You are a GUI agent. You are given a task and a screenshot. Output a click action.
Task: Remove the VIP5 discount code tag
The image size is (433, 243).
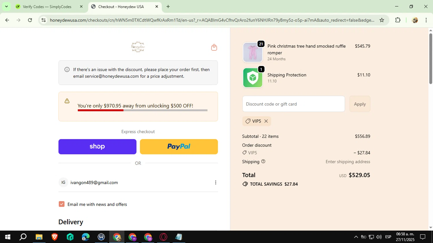(266, 121)
